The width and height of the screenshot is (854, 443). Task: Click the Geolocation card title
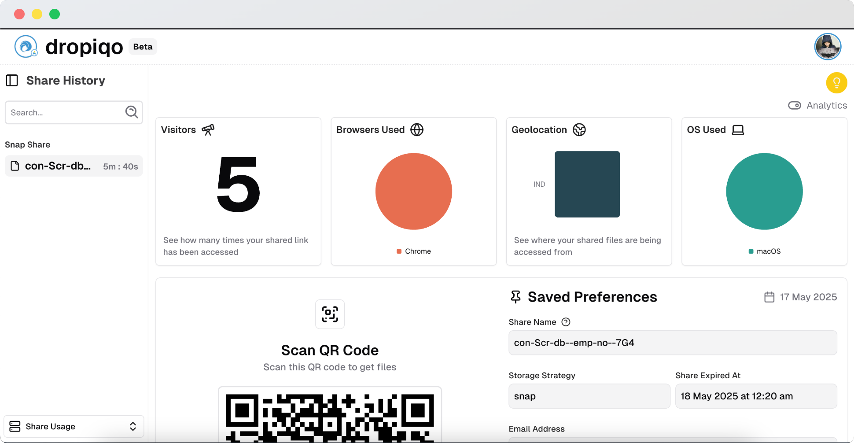539,130
